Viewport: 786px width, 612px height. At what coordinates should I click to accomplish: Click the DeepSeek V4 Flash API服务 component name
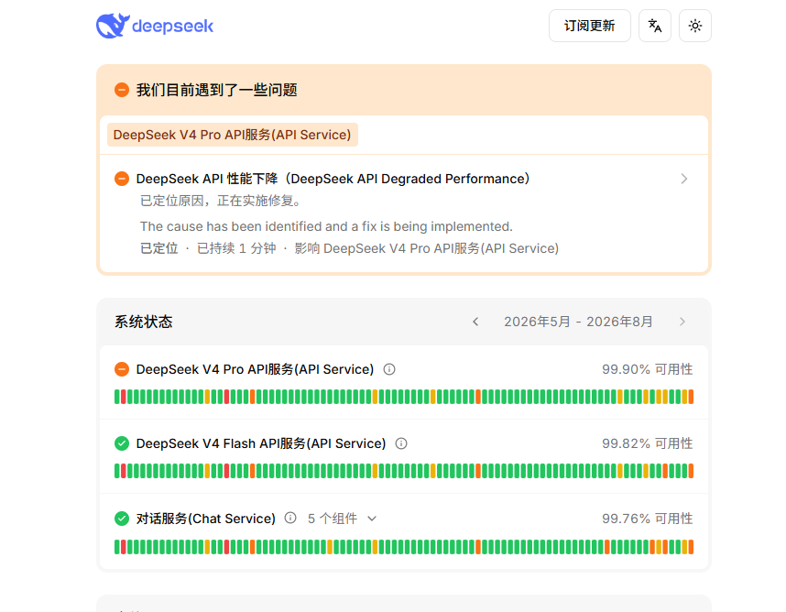pyautogui.click(x=261, y=443)
